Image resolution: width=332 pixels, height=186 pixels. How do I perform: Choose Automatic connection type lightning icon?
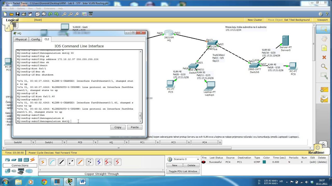click(43, 162)
